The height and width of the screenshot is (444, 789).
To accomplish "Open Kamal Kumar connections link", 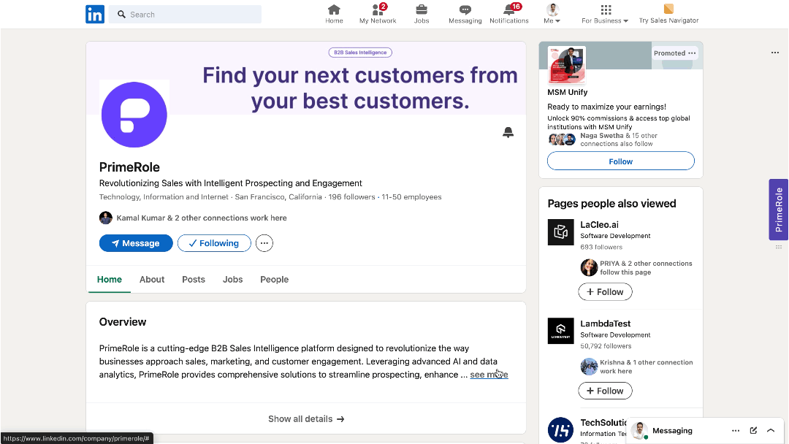I will click(x=202, y=218).
